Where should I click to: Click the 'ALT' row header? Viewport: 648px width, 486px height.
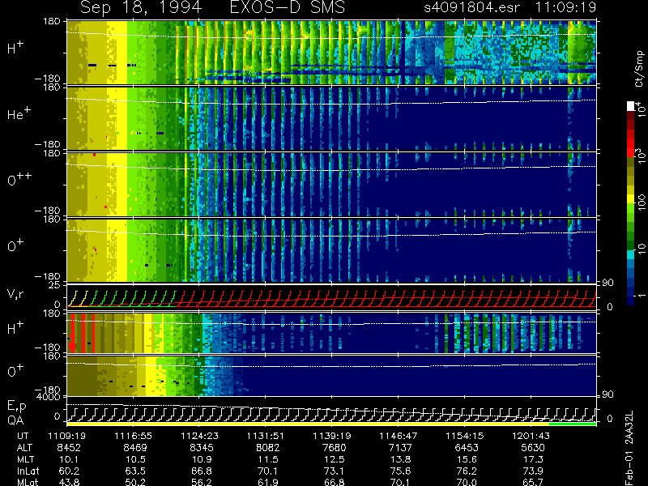tap(24, 448)
